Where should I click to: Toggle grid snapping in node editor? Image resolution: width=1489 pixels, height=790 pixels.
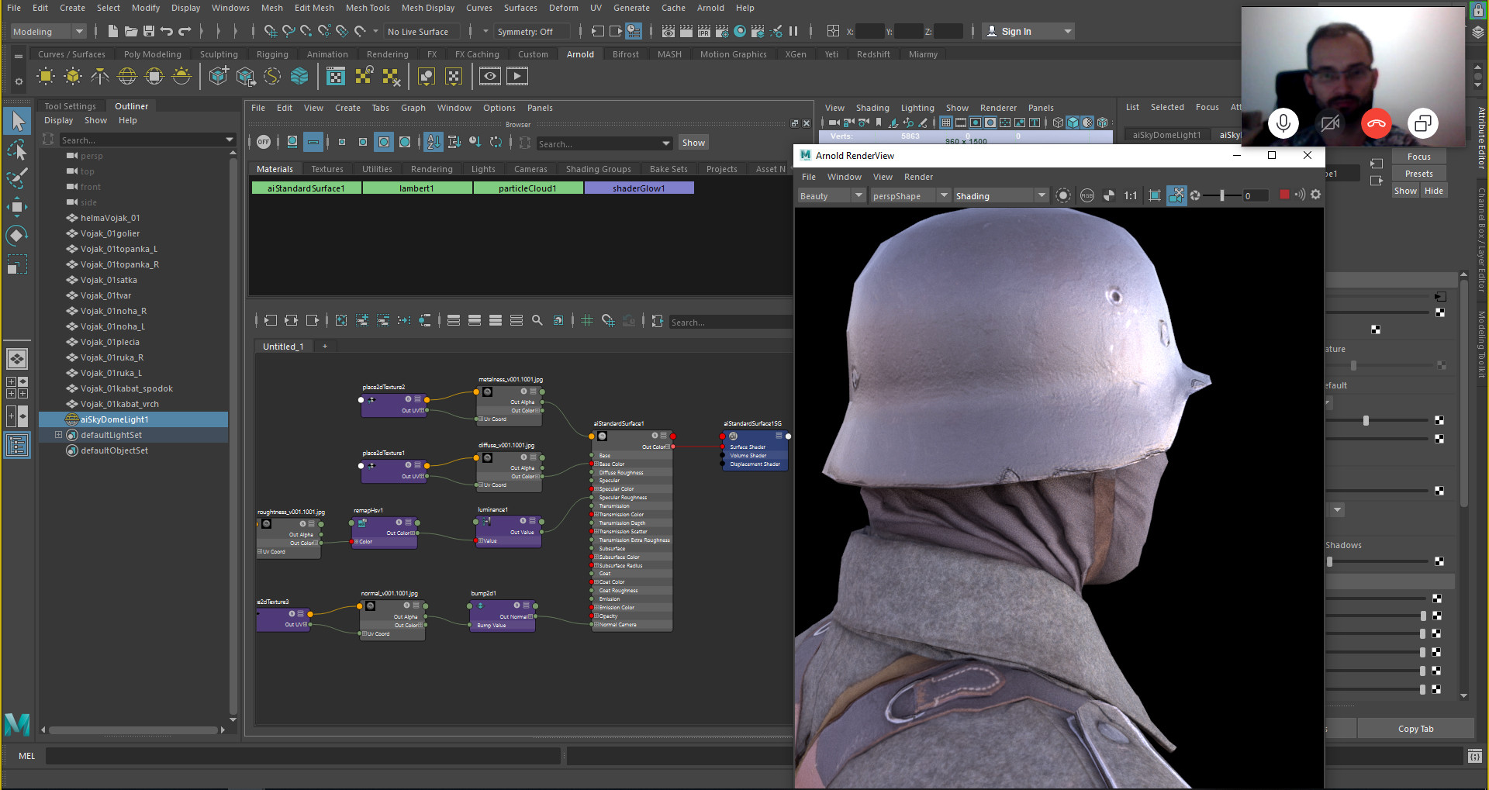pyautogui.click(x=608, y=320)
